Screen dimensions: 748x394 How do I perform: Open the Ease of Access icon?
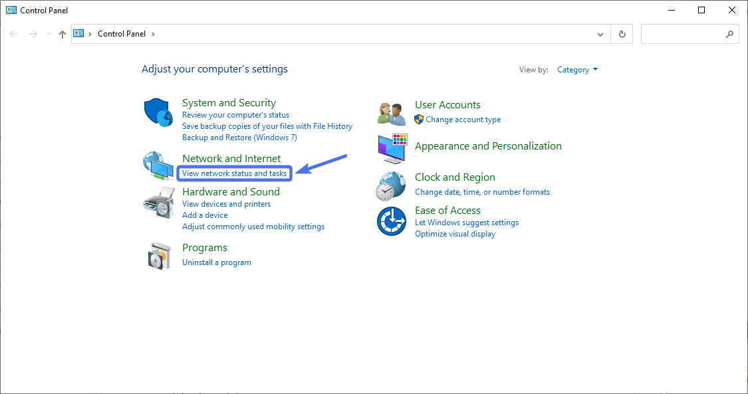coord(391,221)
